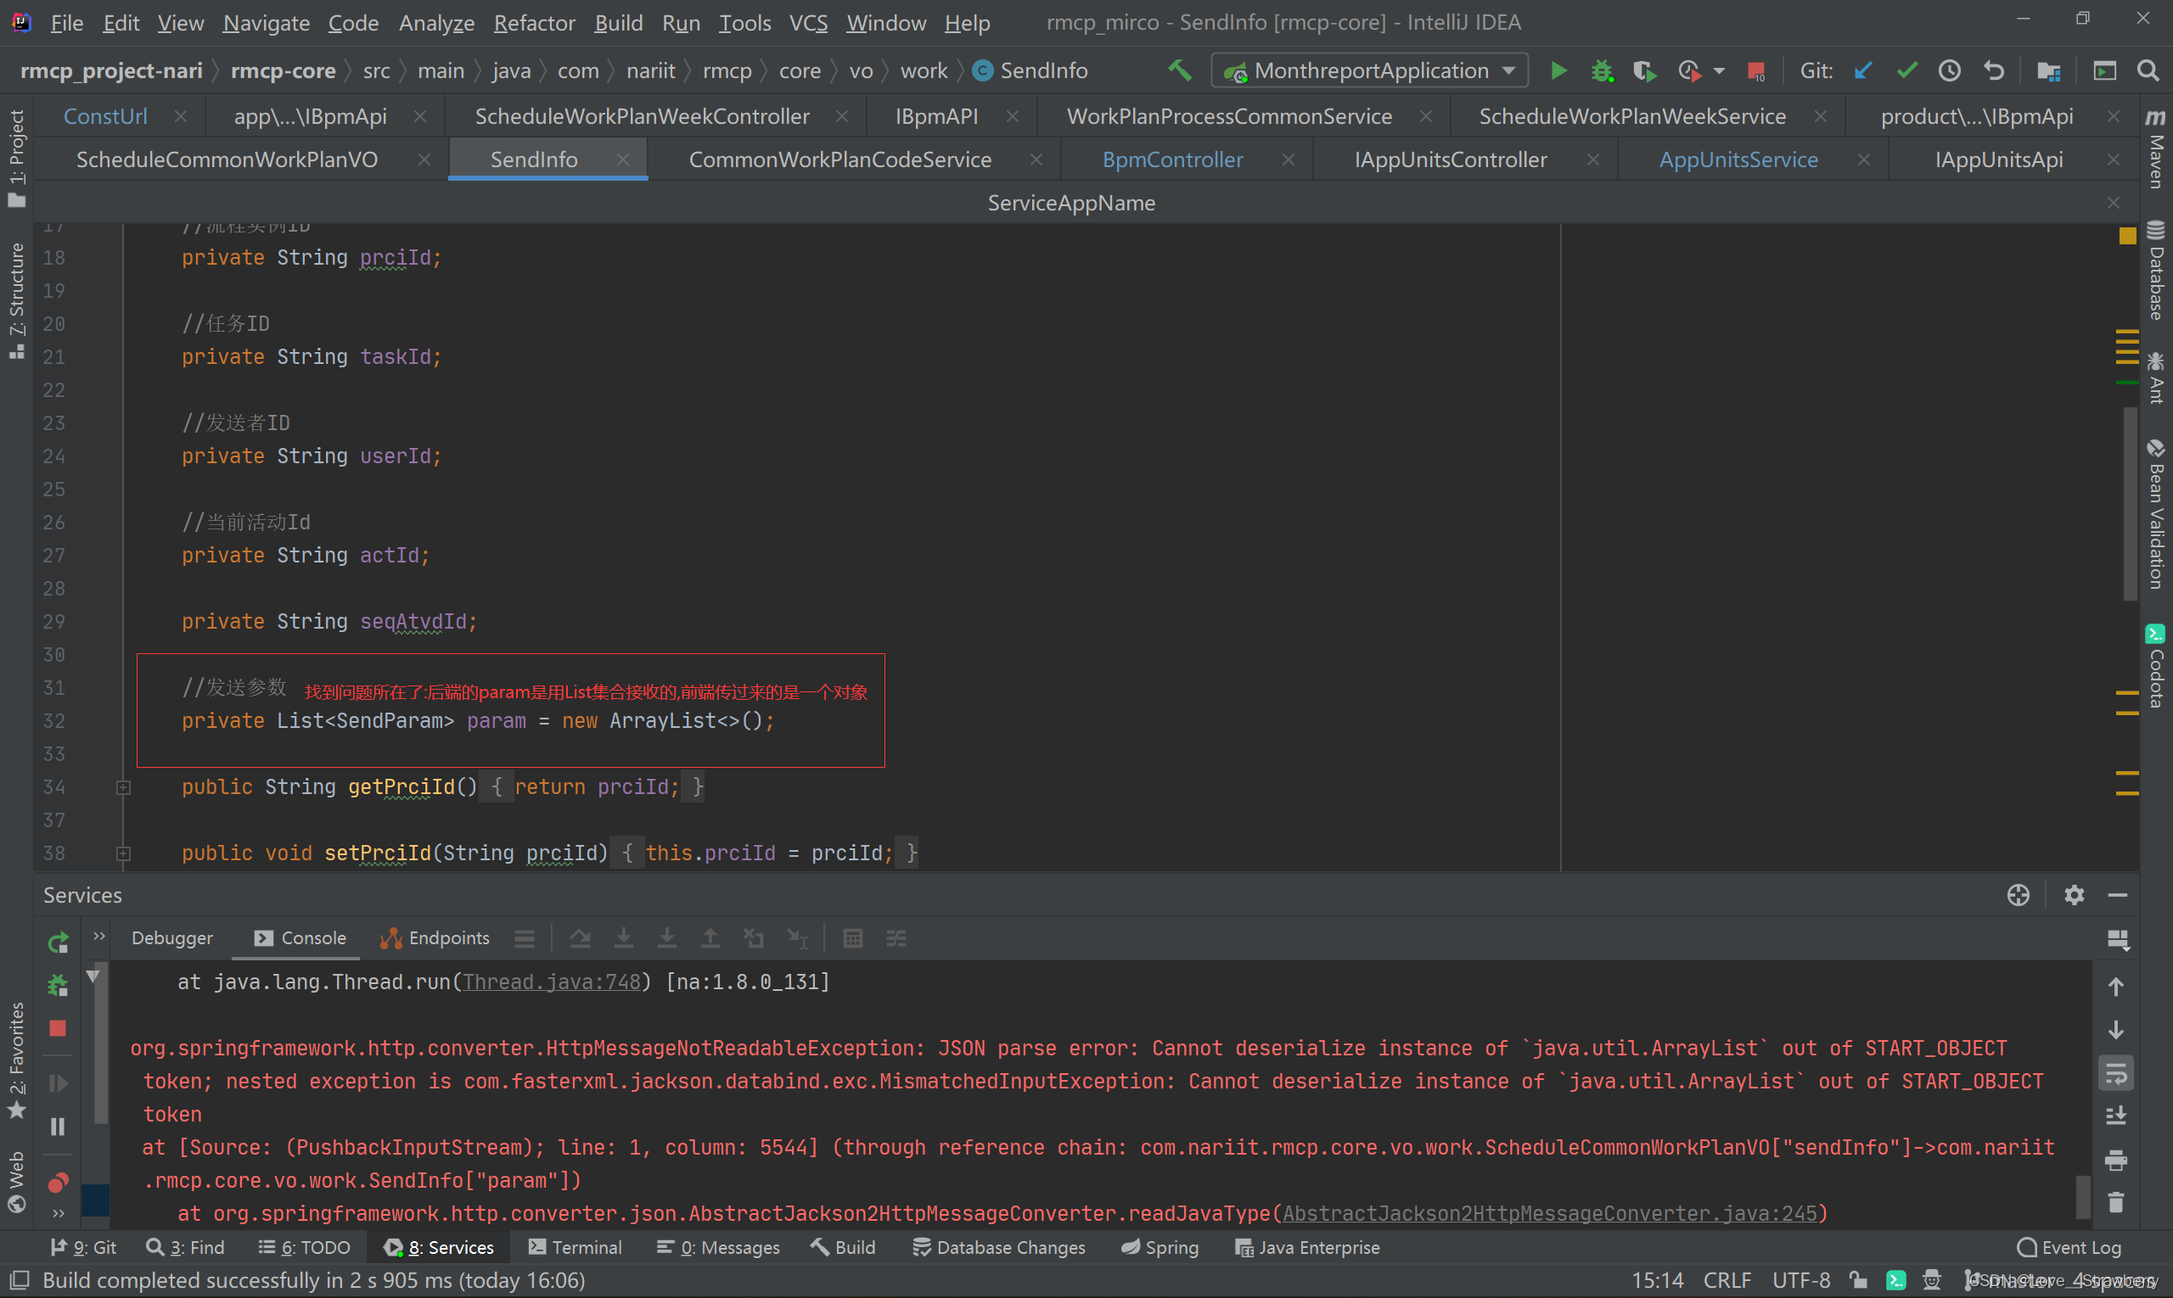Viewport: 2173px width, 1298px height.
Task: Toggle soft-wrap in the console output
Action: point(2116,1073)
